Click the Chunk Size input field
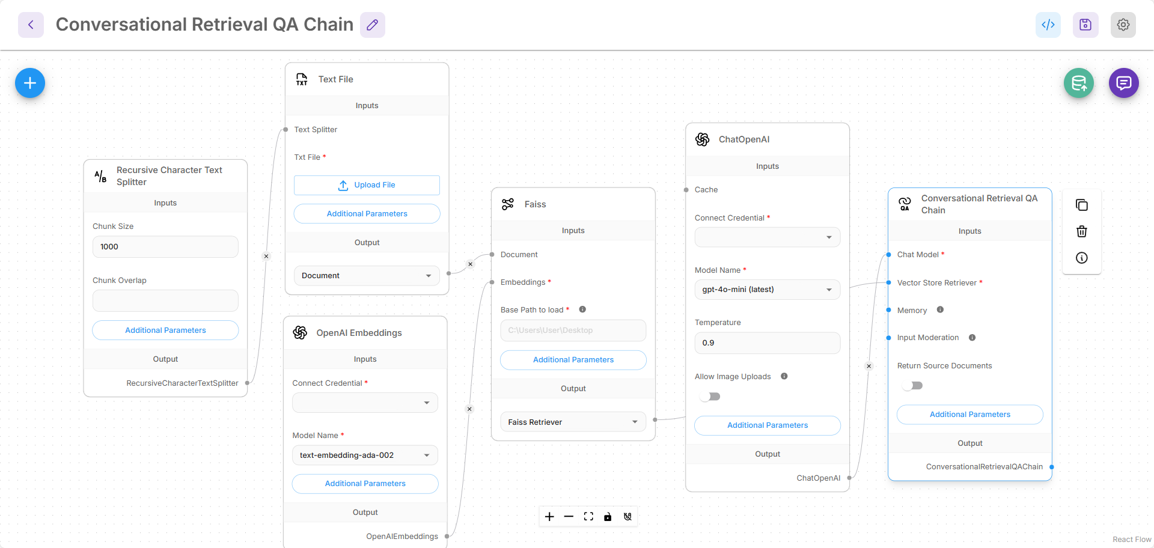This screenshot has height=548, width=1154. [165, 246]
